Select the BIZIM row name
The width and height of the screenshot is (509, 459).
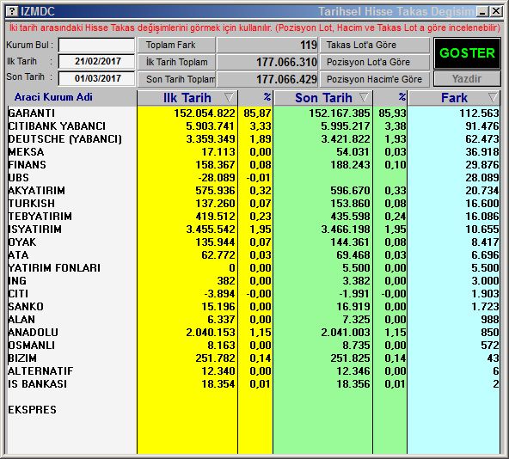coord(22,358)
